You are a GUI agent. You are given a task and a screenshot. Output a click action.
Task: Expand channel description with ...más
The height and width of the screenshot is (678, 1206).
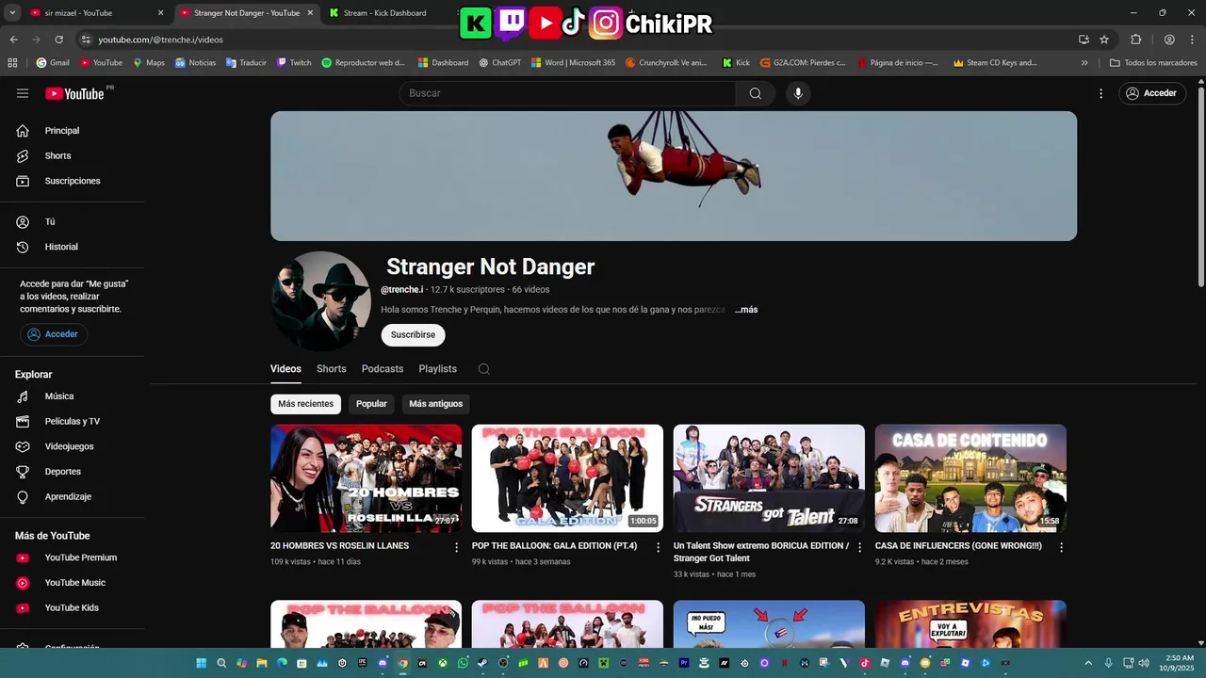tap(746, 310)
